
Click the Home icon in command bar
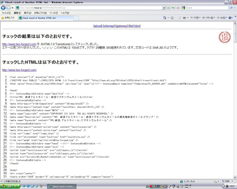tap(164, 17)
